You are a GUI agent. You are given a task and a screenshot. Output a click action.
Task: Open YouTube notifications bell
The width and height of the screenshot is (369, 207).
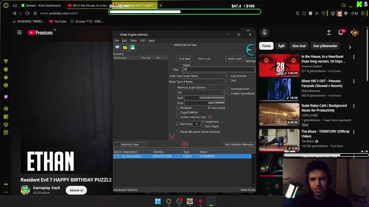pyautogui.click(x=341, y=32)
